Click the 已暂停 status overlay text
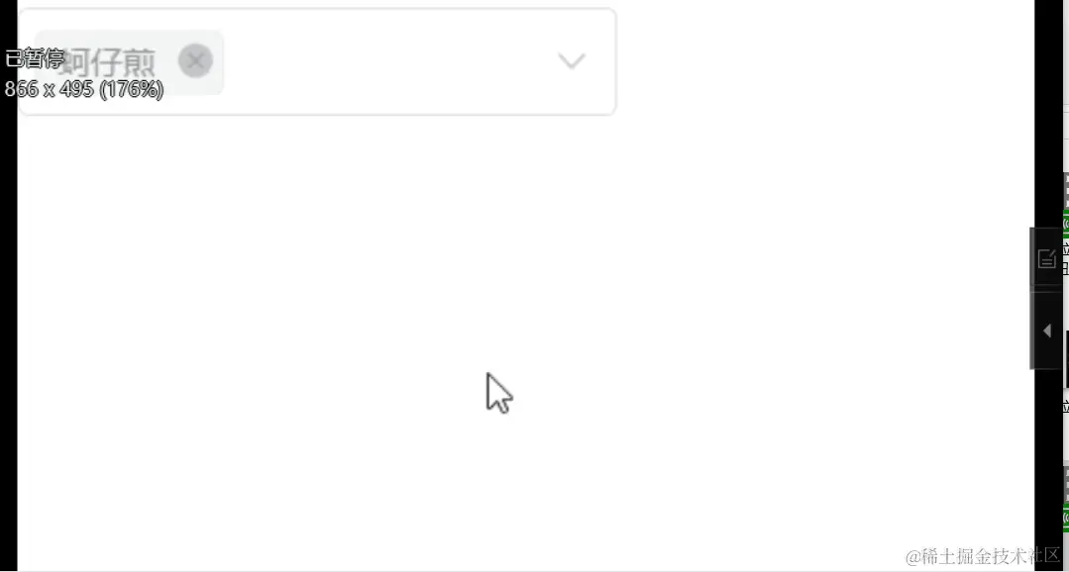Image resolution: width=1069 pixels, height=572 pixels. point(36,59)
